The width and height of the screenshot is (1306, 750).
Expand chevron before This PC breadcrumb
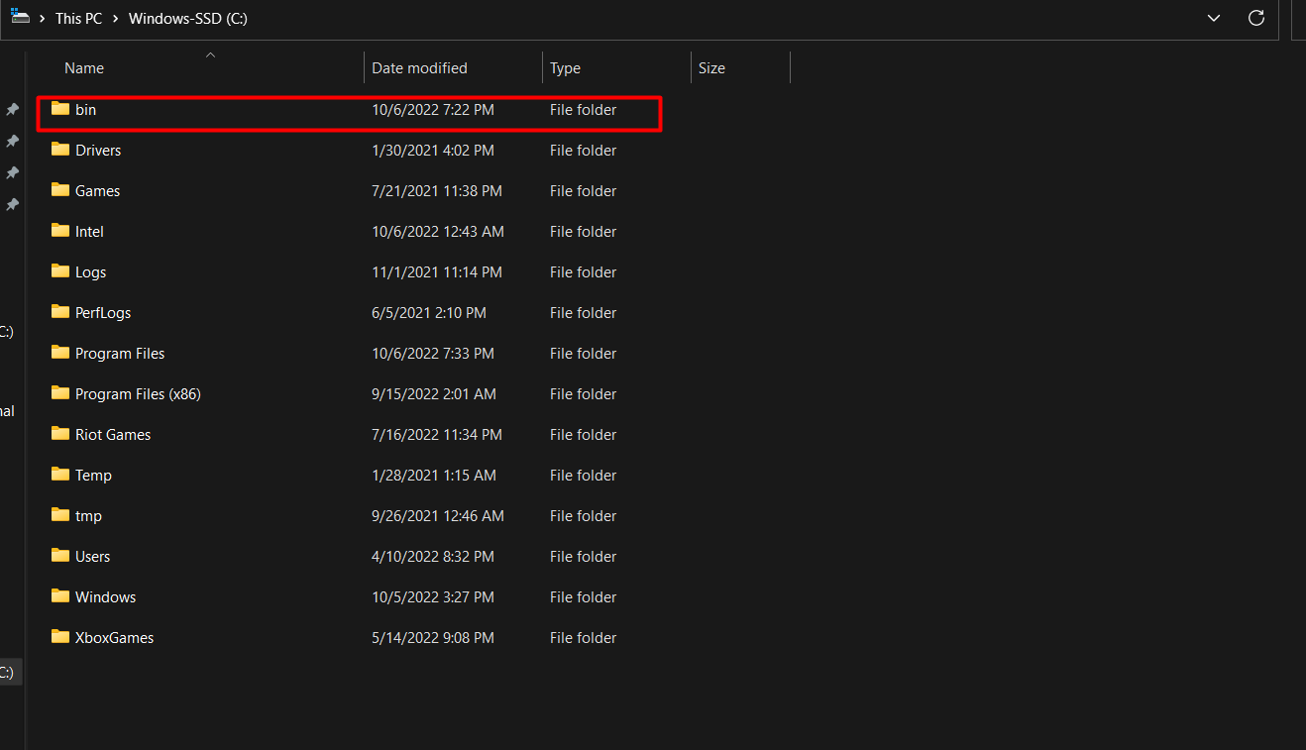[43, 19]
